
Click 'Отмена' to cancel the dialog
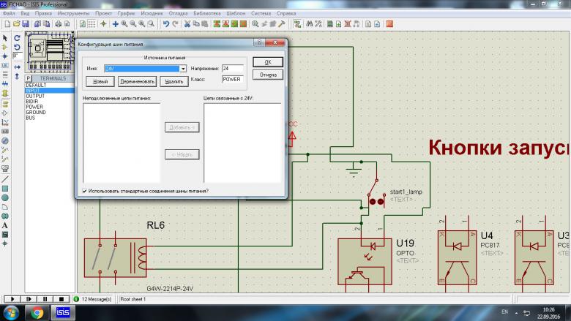(268, 75)
